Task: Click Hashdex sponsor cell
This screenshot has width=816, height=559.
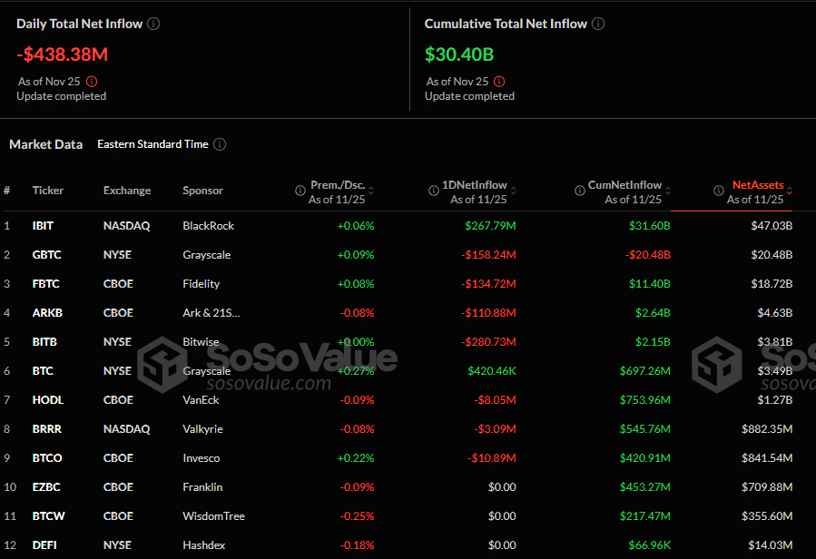Action: tap(204, 545)
